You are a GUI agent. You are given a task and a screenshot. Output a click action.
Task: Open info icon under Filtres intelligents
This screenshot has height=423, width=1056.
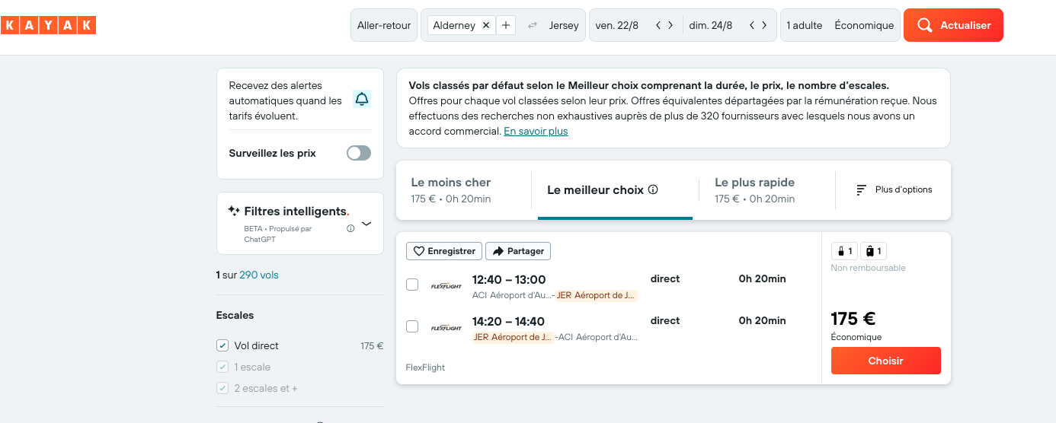(x=350, y=228)
